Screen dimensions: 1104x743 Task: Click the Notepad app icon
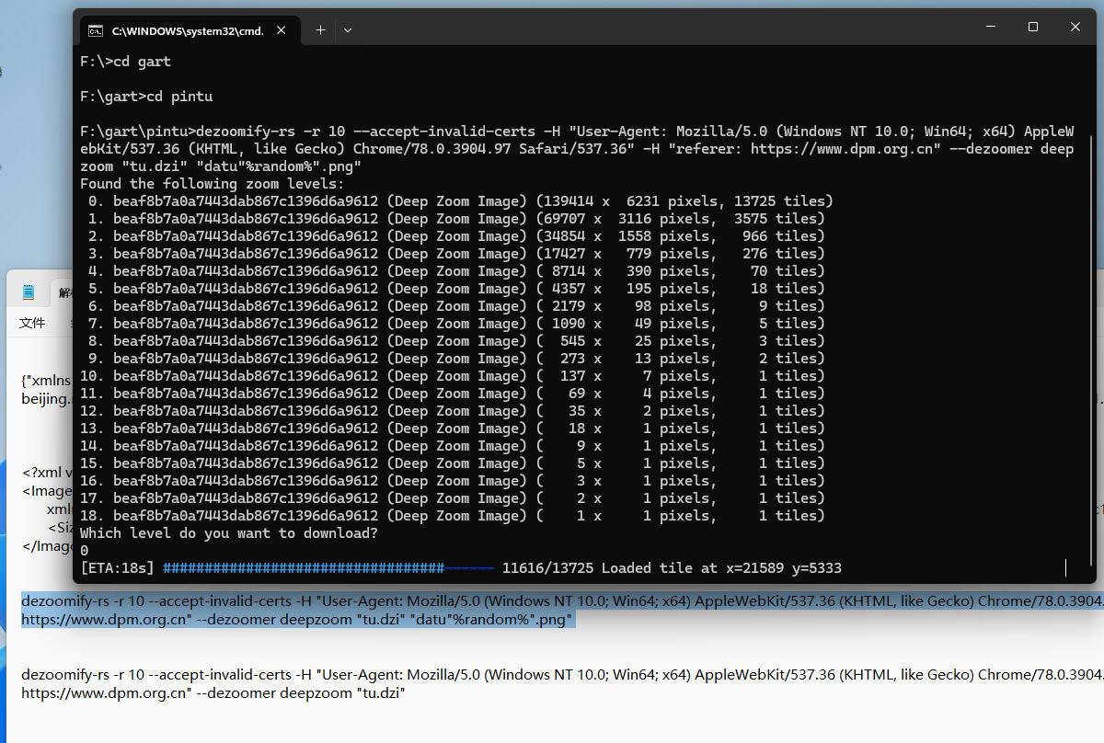29,292
